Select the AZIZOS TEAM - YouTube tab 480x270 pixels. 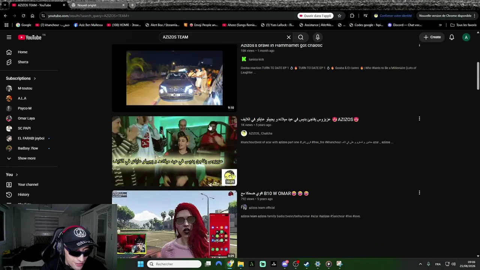coord(37,5)
